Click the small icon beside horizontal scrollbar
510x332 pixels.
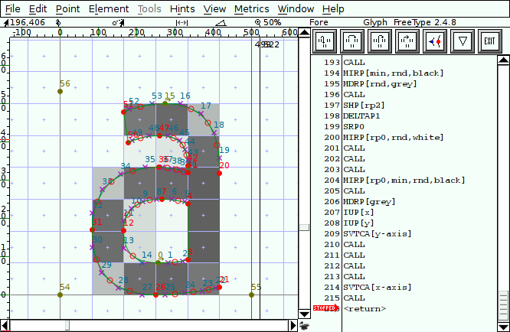(x=304, y=326)
